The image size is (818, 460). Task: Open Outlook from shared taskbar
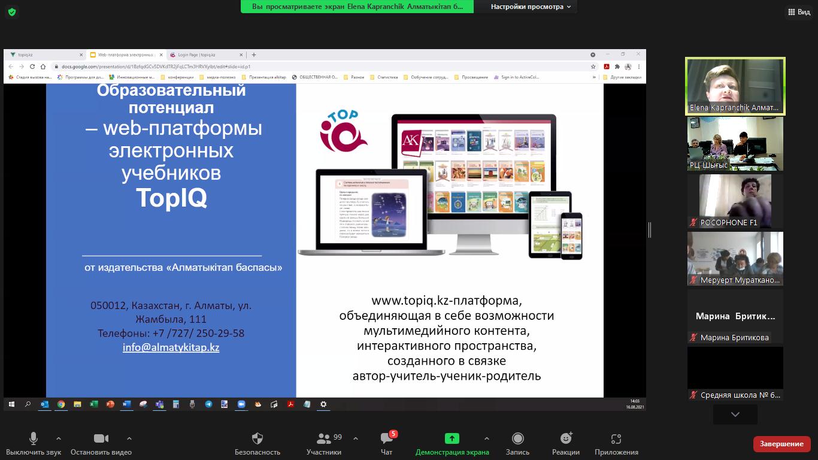click(44, 404)
